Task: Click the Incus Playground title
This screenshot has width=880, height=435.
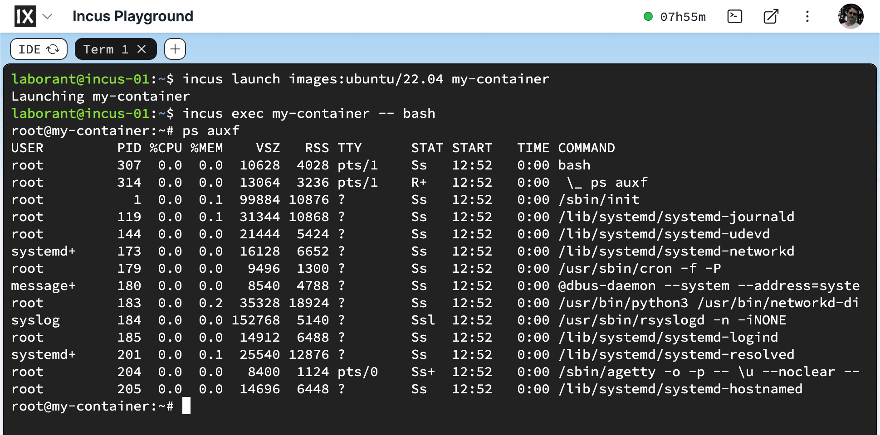Action: pyautogui.click(x=133, y=16)
